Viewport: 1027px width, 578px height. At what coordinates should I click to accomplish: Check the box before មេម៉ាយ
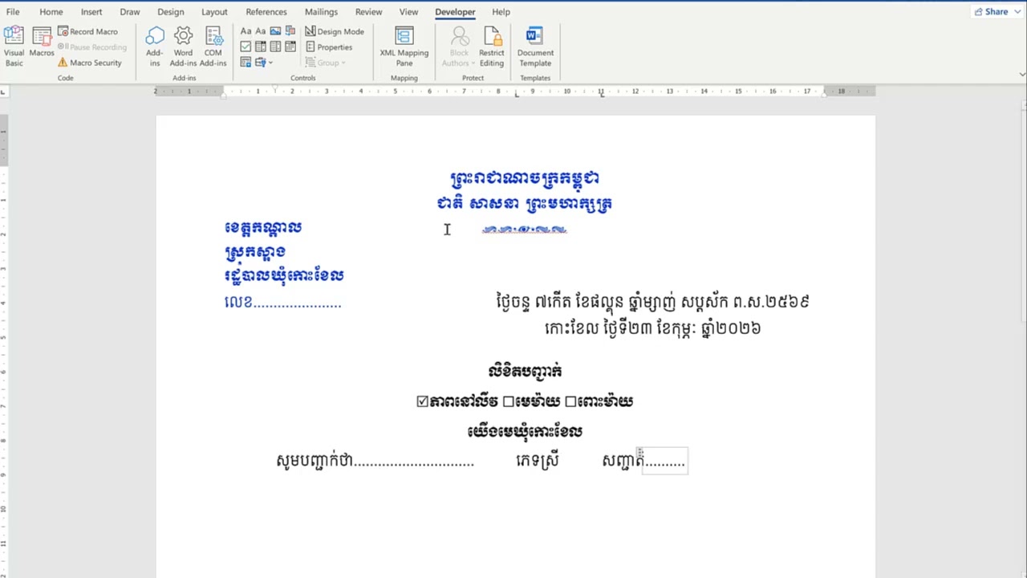[508, 401]
